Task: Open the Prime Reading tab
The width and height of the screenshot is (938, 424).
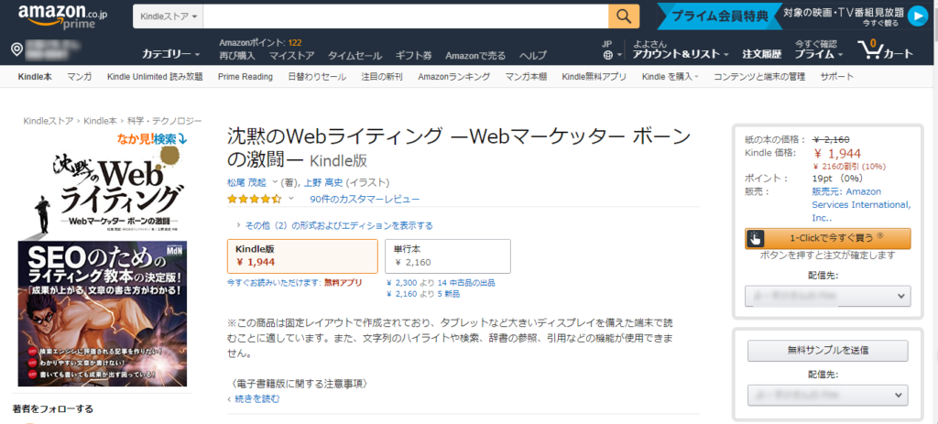Action: pos(245,77)
